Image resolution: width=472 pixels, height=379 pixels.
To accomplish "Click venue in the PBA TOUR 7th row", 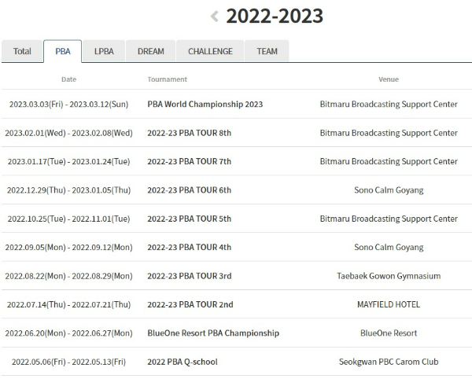I will coord(389,161).
